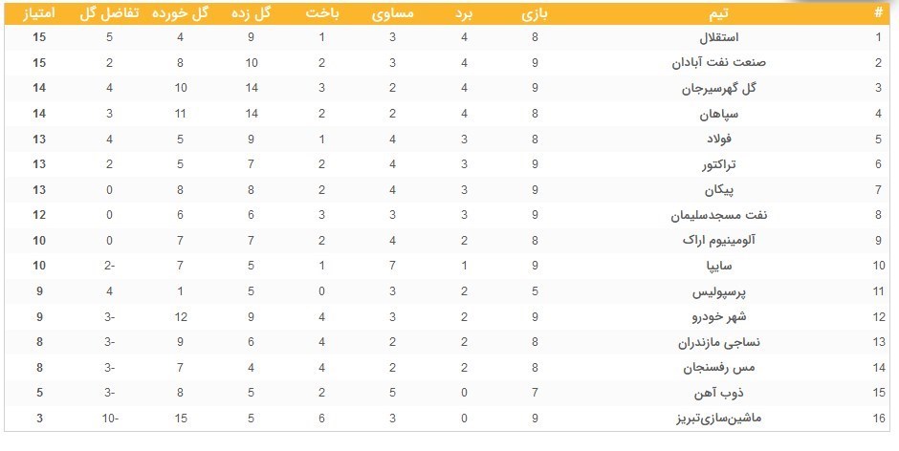Image resolution: width=899 pixels, height=451 pixels.
Task: Click the برد (wins) column header
Action: (462, 12)
